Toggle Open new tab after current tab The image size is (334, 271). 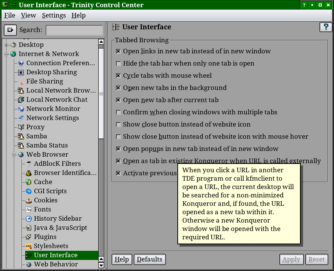(118, 100)
